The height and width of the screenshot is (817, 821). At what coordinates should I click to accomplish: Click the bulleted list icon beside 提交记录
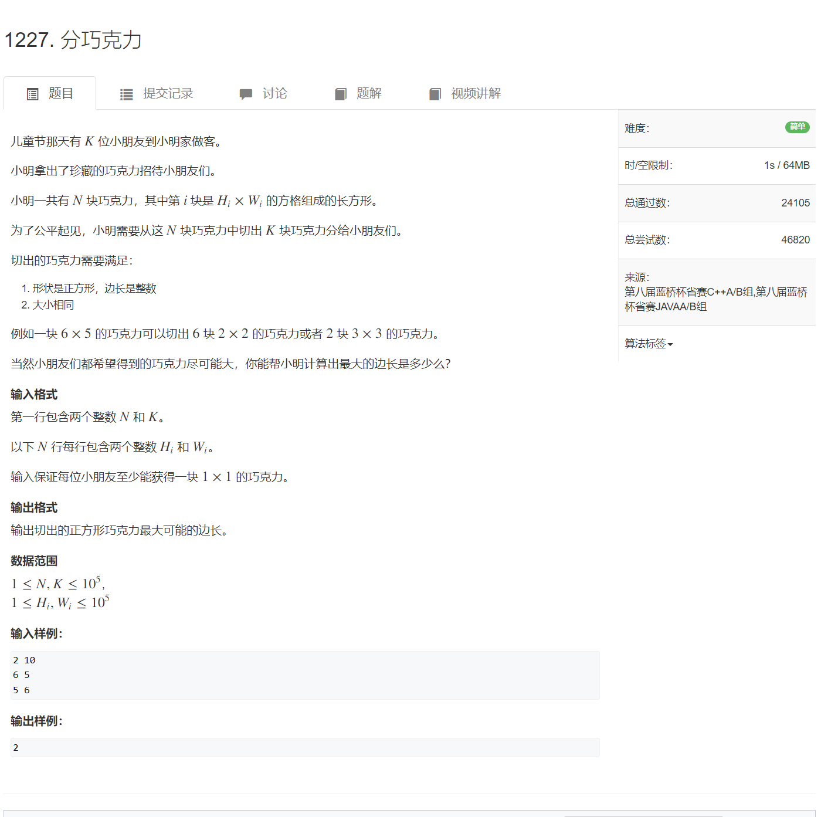[127, 94]
